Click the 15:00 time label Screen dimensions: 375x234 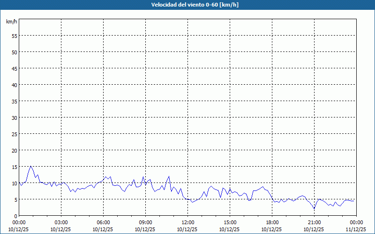[x=230, y=222]
